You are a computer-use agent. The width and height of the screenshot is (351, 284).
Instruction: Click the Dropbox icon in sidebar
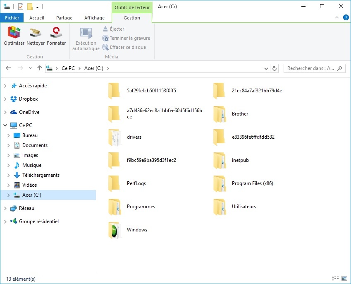(x=13, y=99)
